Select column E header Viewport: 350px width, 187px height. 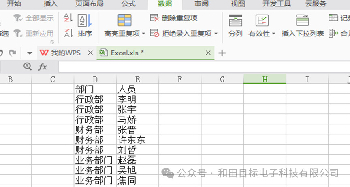(x=137, y=79)
